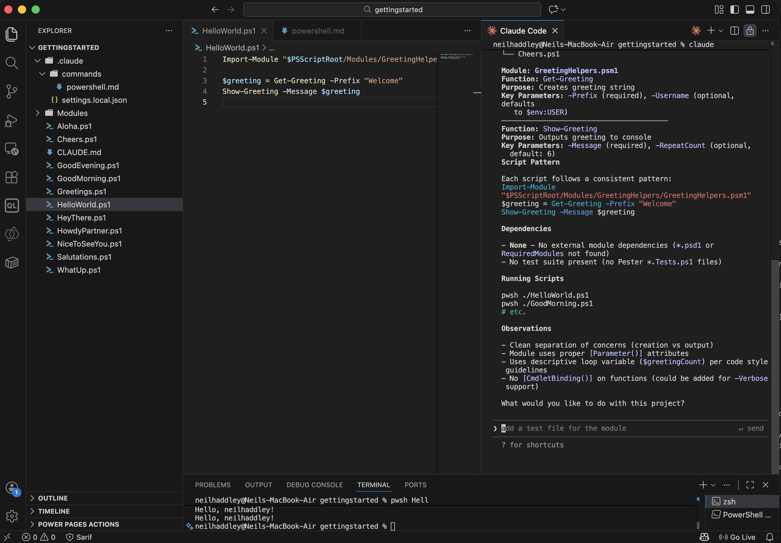Open the notifications bell in status bar
The image size is (781, 543).
tap(769, 537)
